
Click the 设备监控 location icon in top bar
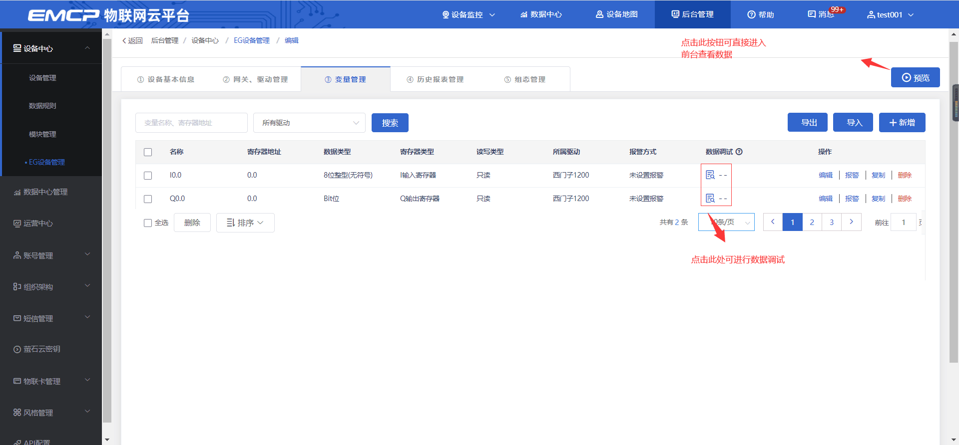[446, 14]
